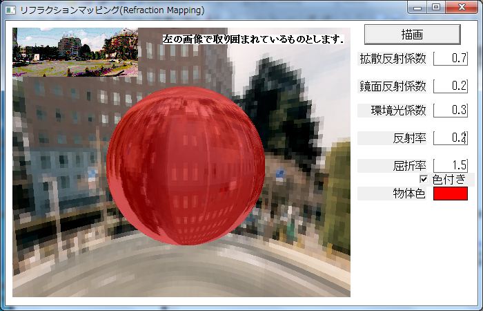Screen dimensions: 483x311
Task: Focus the 環境光係数 field showing 0.3
Action: (451, 110)
